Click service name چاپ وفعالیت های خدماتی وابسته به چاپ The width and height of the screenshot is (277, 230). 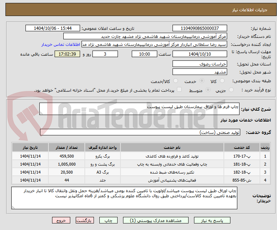[x=172, y=164]
